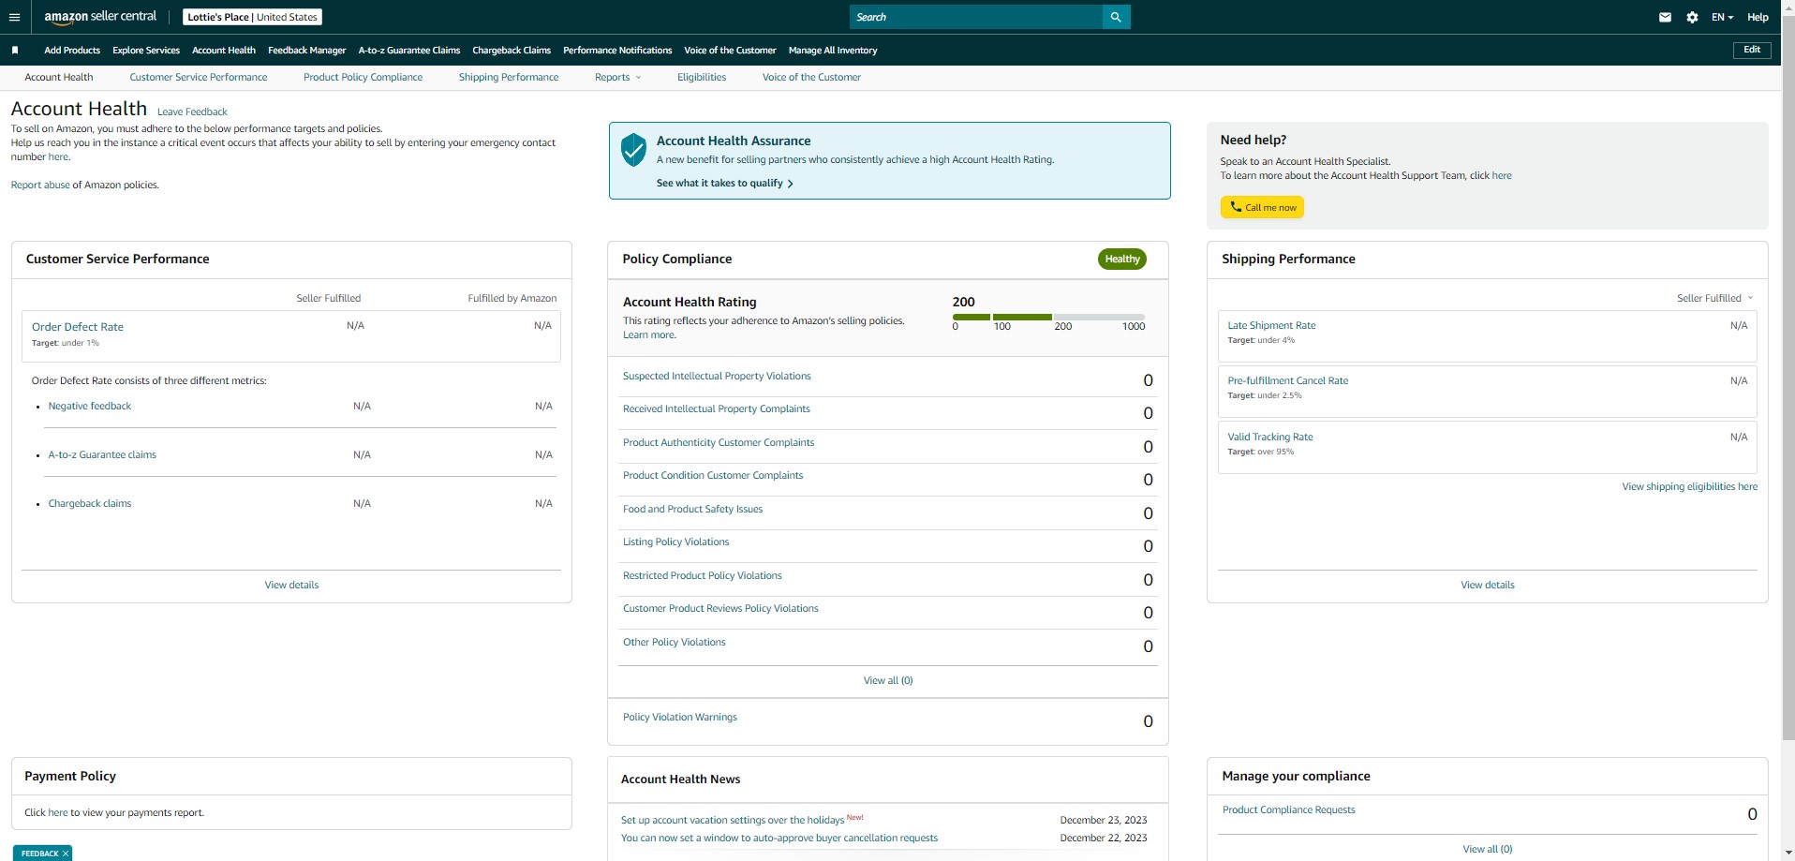
Task: Open the Seller Fulfilled shipping dropdown
Action: (x=1714, y=298)
